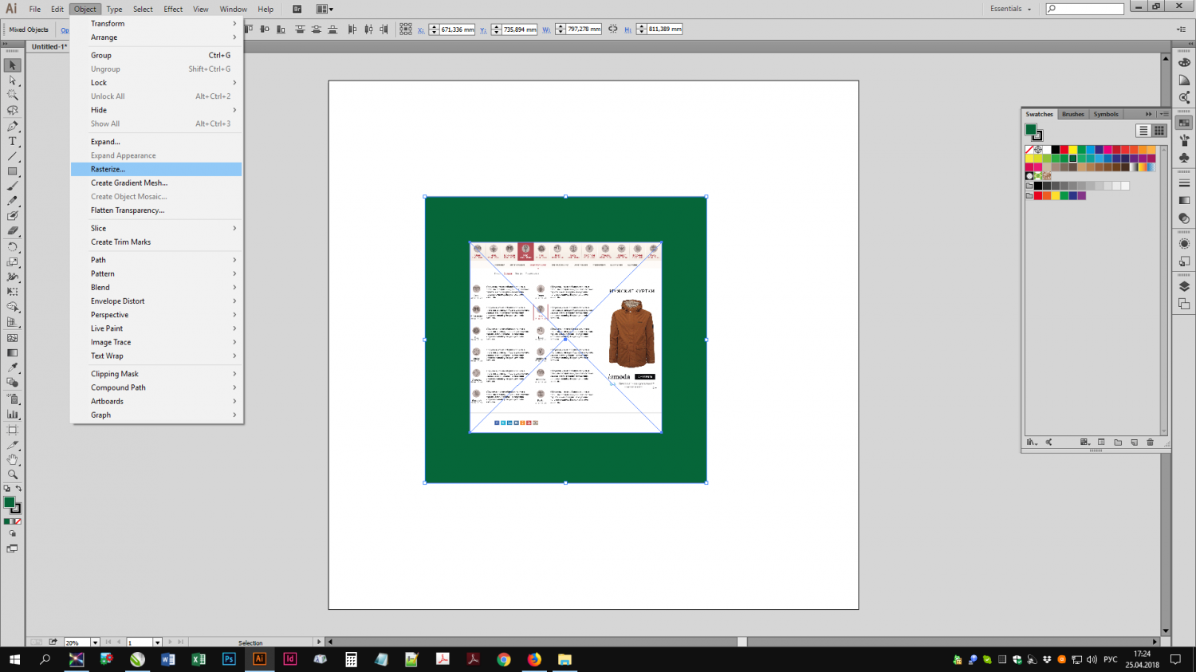Select the Pen tool in toolbox
Viewport: 1196px width, 672px height.
(12, 126)
